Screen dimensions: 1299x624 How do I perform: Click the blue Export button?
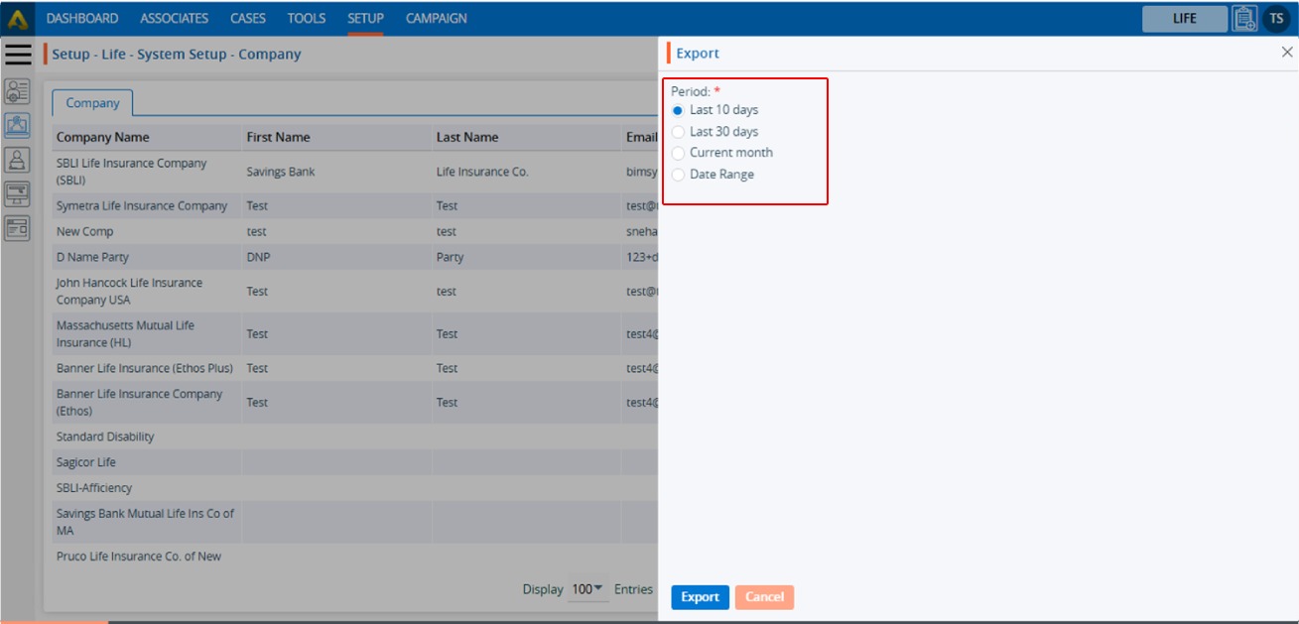coord(700,597)
